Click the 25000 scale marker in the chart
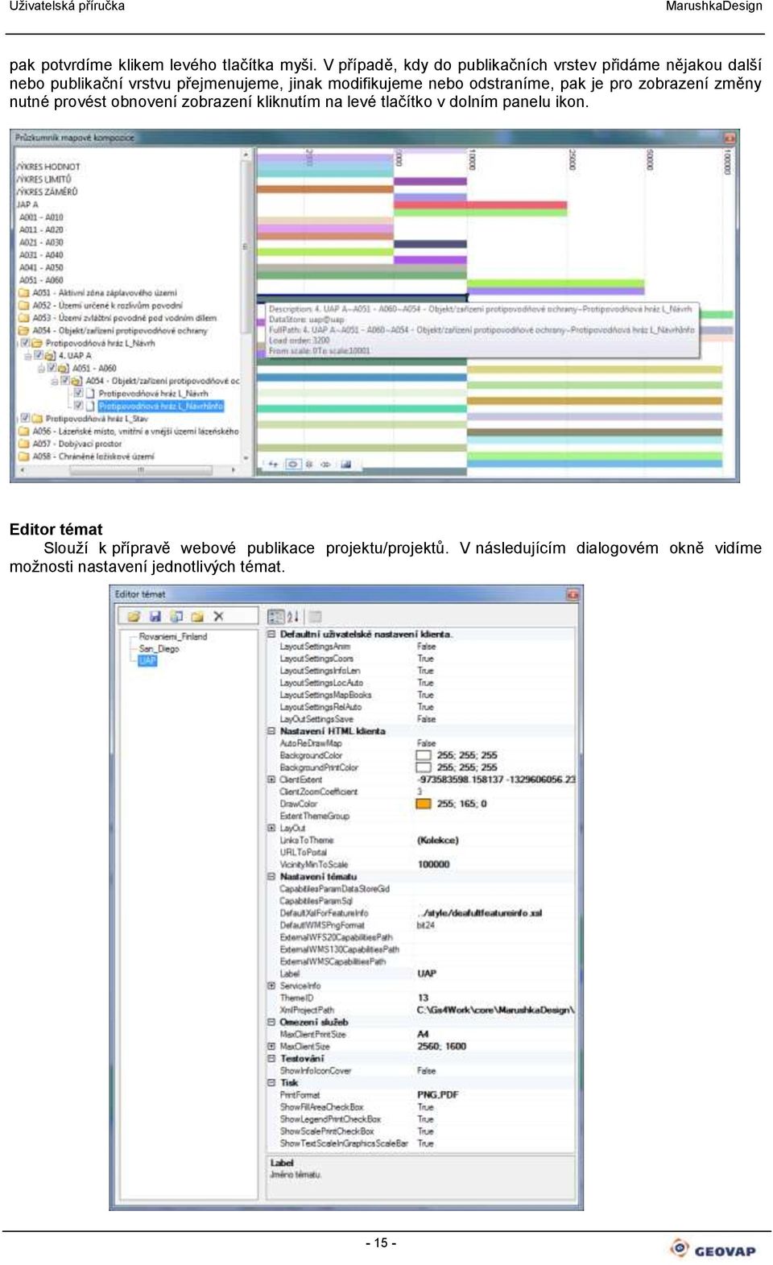 (573, 159)
